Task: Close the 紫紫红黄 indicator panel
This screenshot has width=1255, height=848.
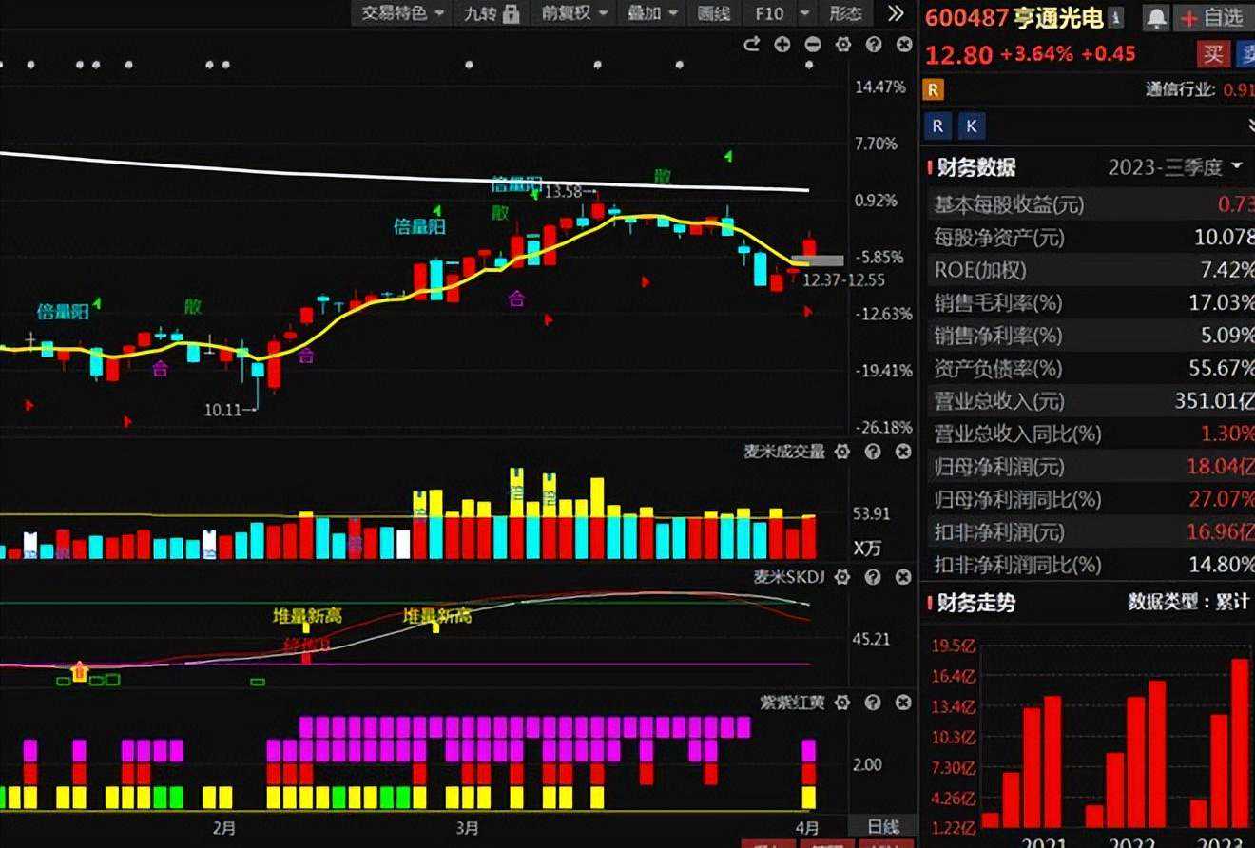Action: pyautogui.click(x=903, y=703)
